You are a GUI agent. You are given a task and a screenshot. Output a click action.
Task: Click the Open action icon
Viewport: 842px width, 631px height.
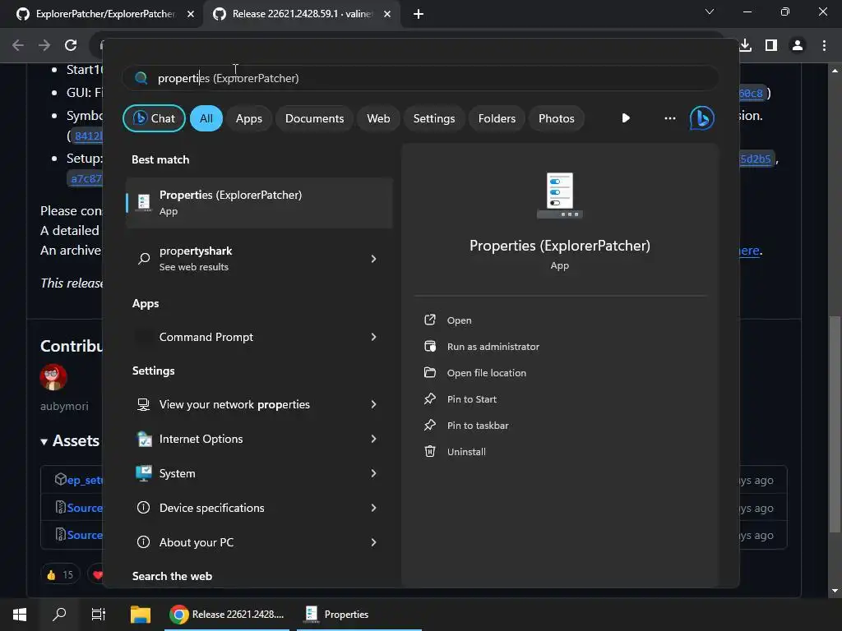pos(429,320)
